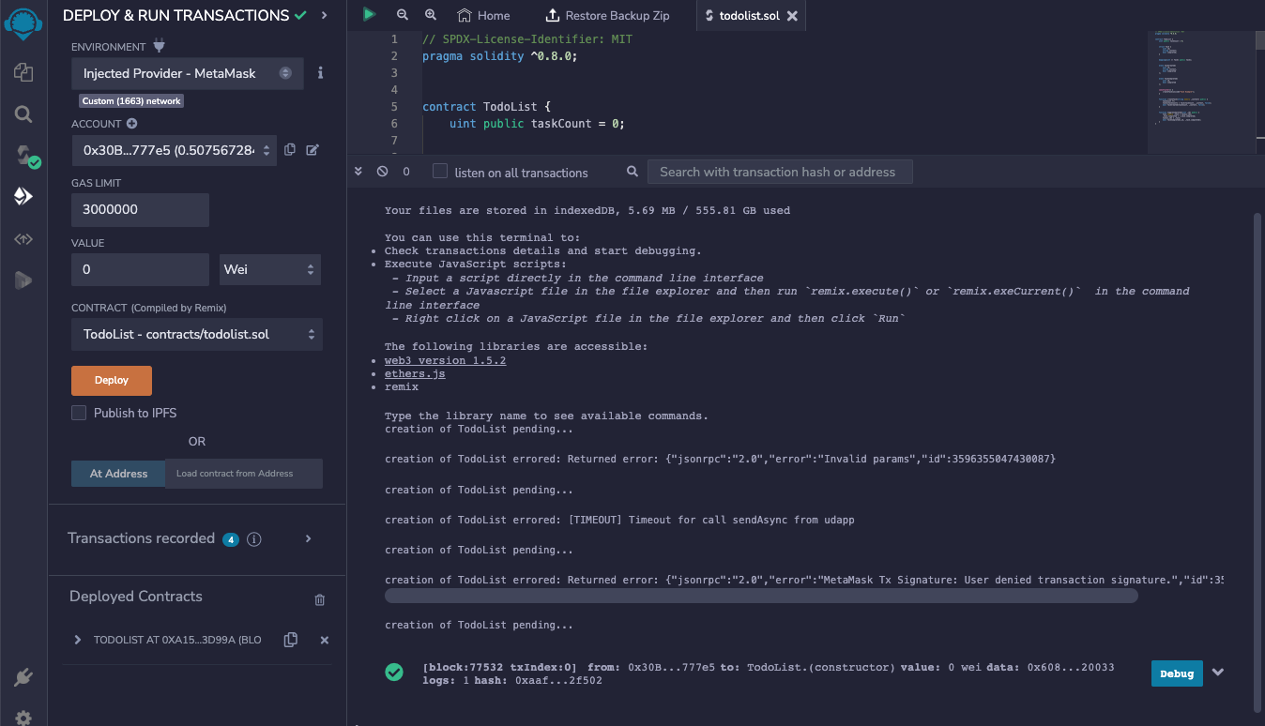Click the Gas Limit input field

140,209
